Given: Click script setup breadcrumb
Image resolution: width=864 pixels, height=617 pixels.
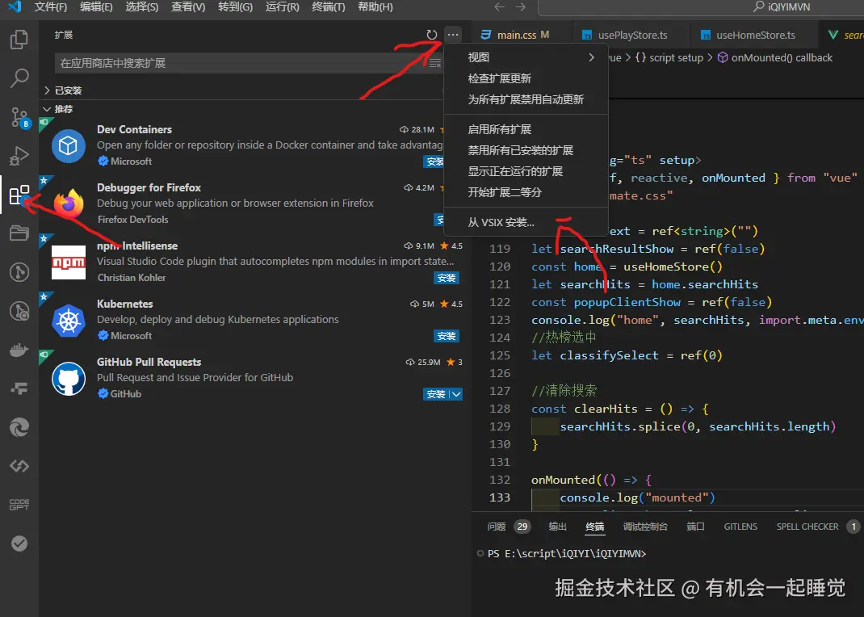Looking at the screenshot, I should (669, 58).
